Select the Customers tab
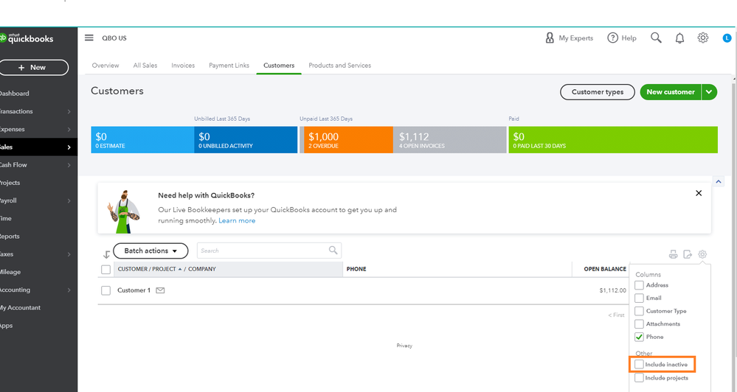 [x=279, y=66]
